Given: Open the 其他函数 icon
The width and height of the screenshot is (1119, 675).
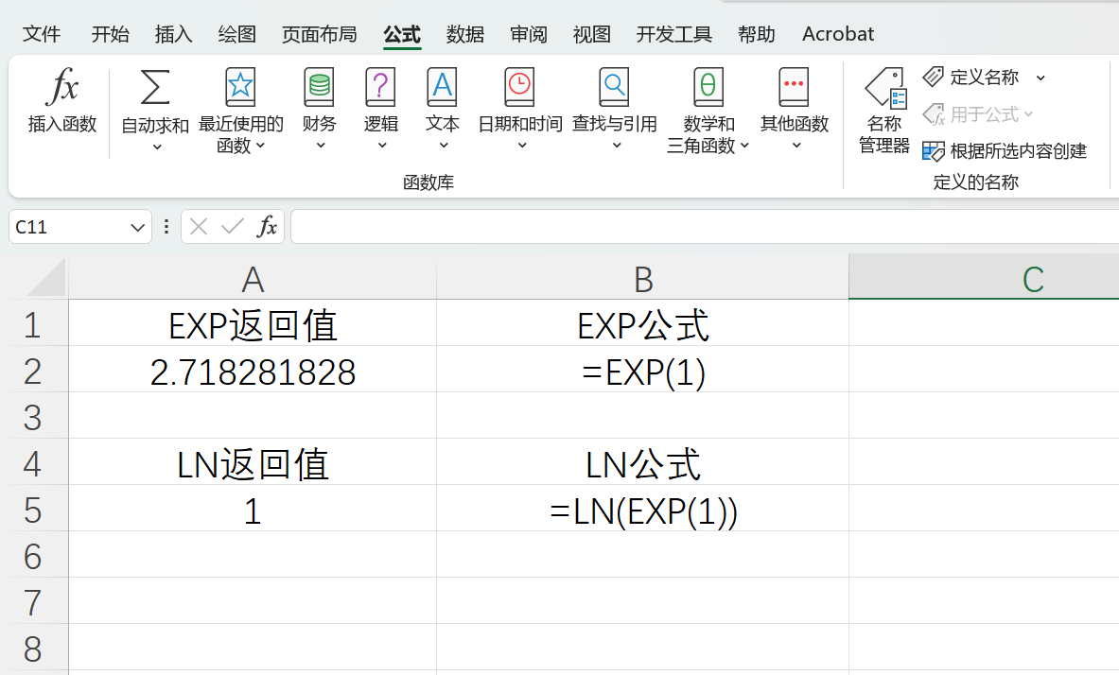Looking at the screenshot, I should [x=794, y=87].
